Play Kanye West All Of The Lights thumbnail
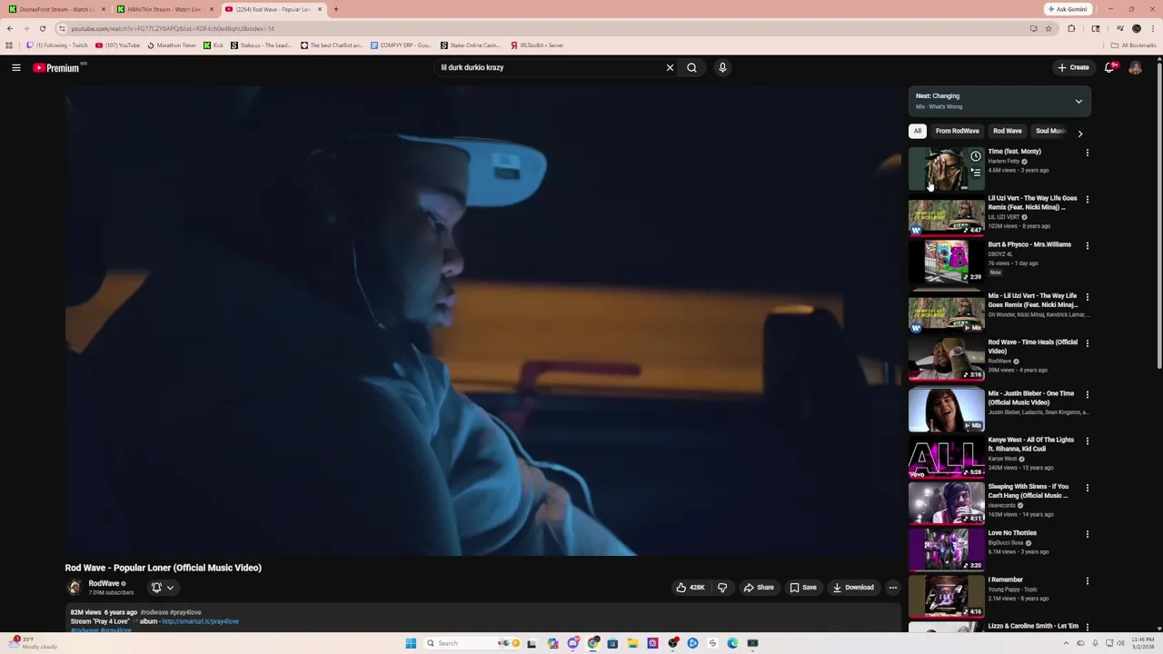 (x=946, y=456)
